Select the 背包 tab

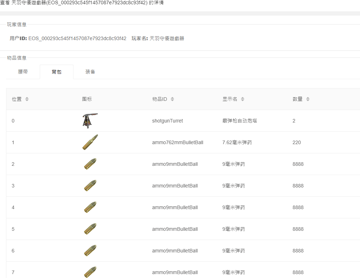56,72
